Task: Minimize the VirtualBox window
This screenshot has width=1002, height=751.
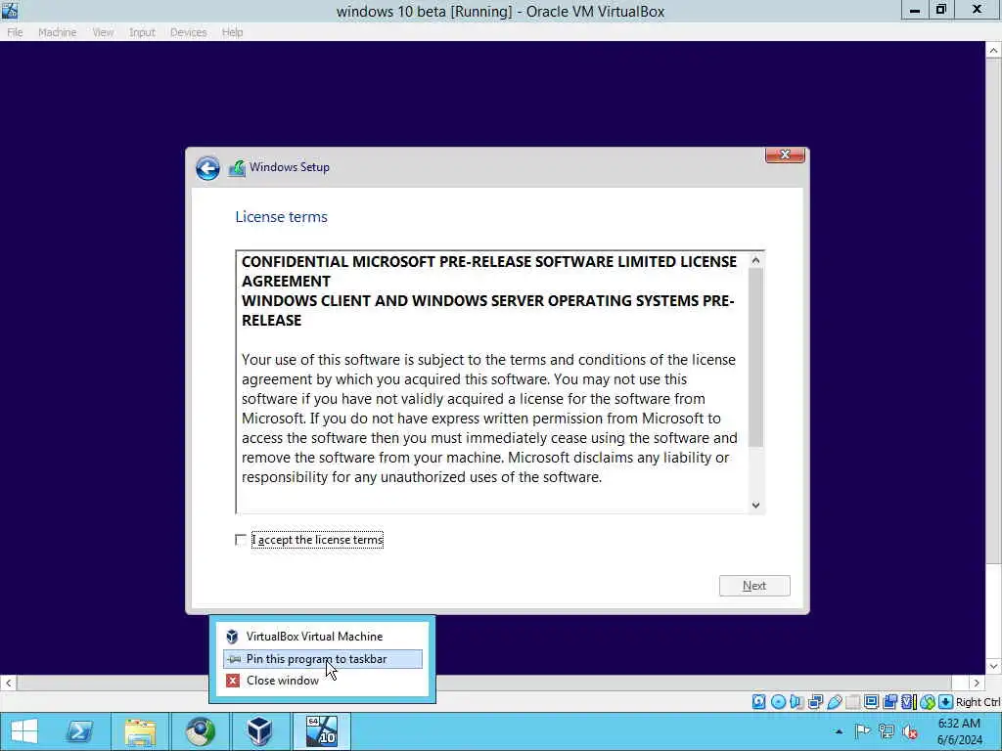Action: tap(915, 10)
